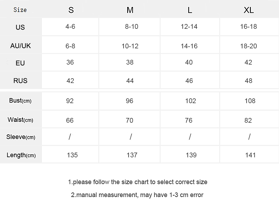Viewport: 279px width, 211px height.
Task: Click the US 8-10 cell
Action: [x=131, y=27]
